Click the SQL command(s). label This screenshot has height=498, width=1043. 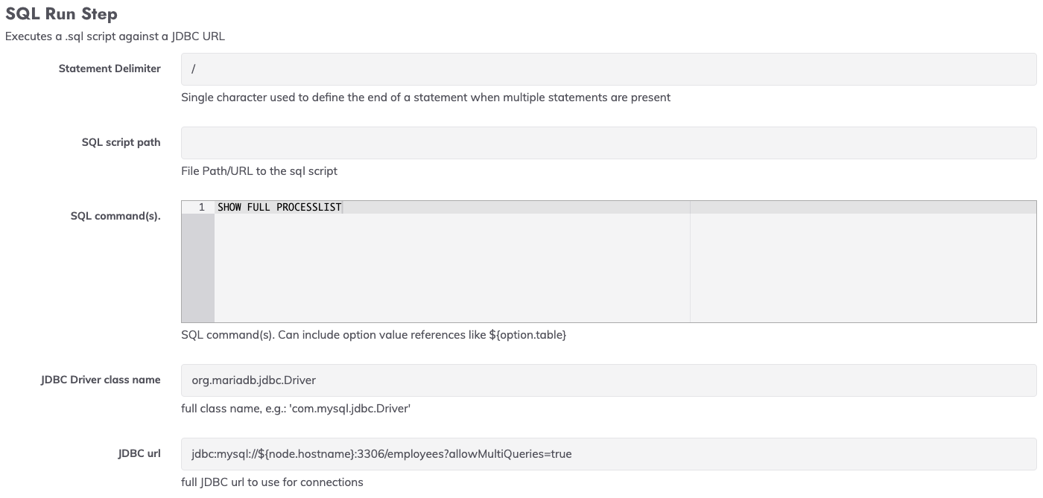pyautogui.click(x=115, y=216)
